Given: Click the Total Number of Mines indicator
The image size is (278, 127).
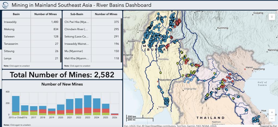Looking at the screenshot, I should coord(62,75).
